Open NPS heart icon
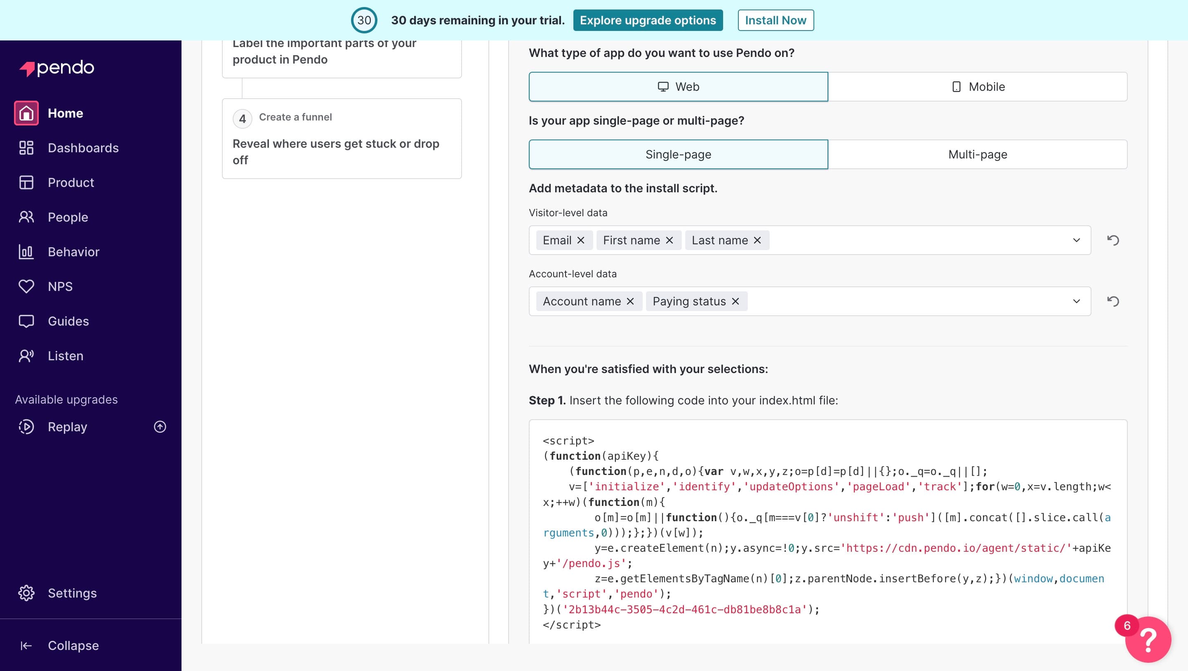 tap(26, 286)
